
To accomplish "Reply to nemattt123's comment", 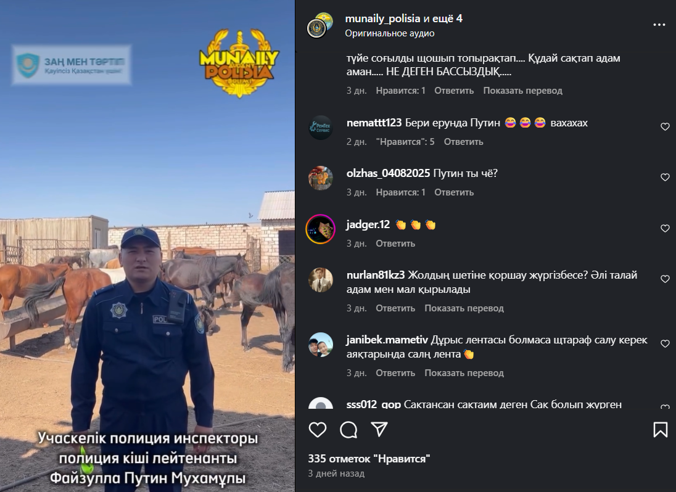I will tap(463, 142).
